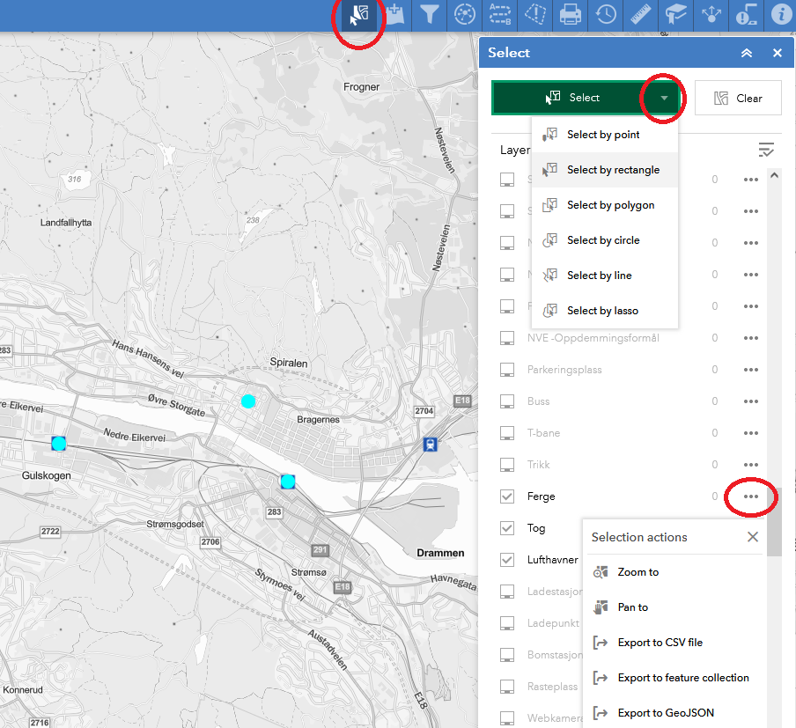Choose Select by polygon
The width and height of the screenshot is (796, 728).
tap(605, 205)
